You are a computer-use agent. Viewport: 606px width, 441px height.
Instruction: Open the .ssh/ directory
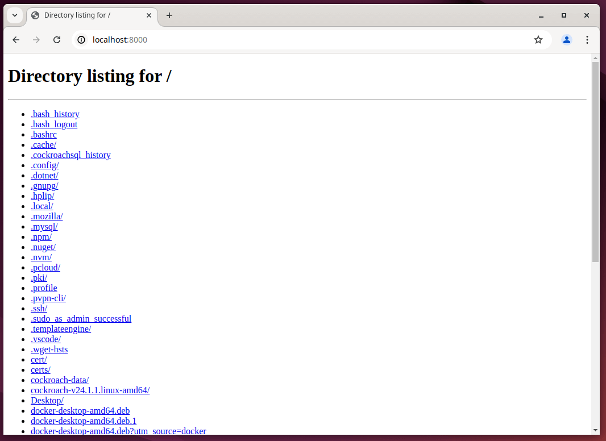click(39, 309)
